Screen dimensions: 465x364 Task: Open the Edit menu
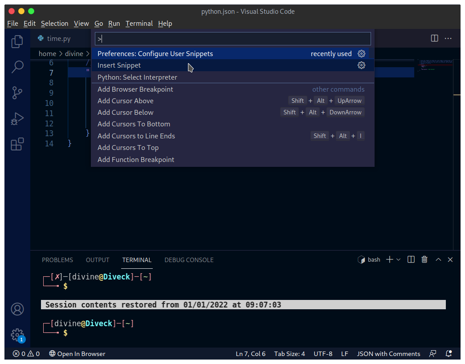click(29, 24)
